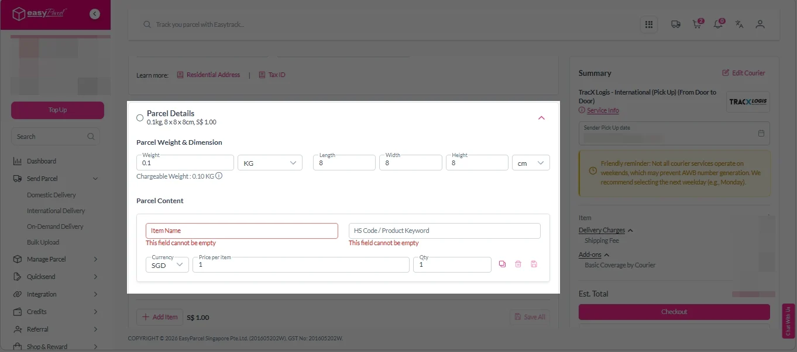Select the Parcel Details radio circle
The height and width of the screenshot is (352, 797).
click(x=140, y=118)
